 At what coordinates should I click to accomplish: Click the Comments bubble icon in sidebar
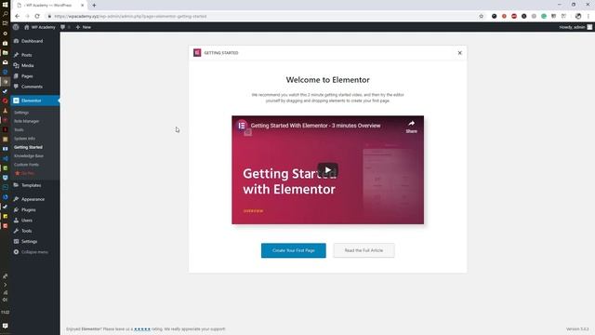coord(16,87)
